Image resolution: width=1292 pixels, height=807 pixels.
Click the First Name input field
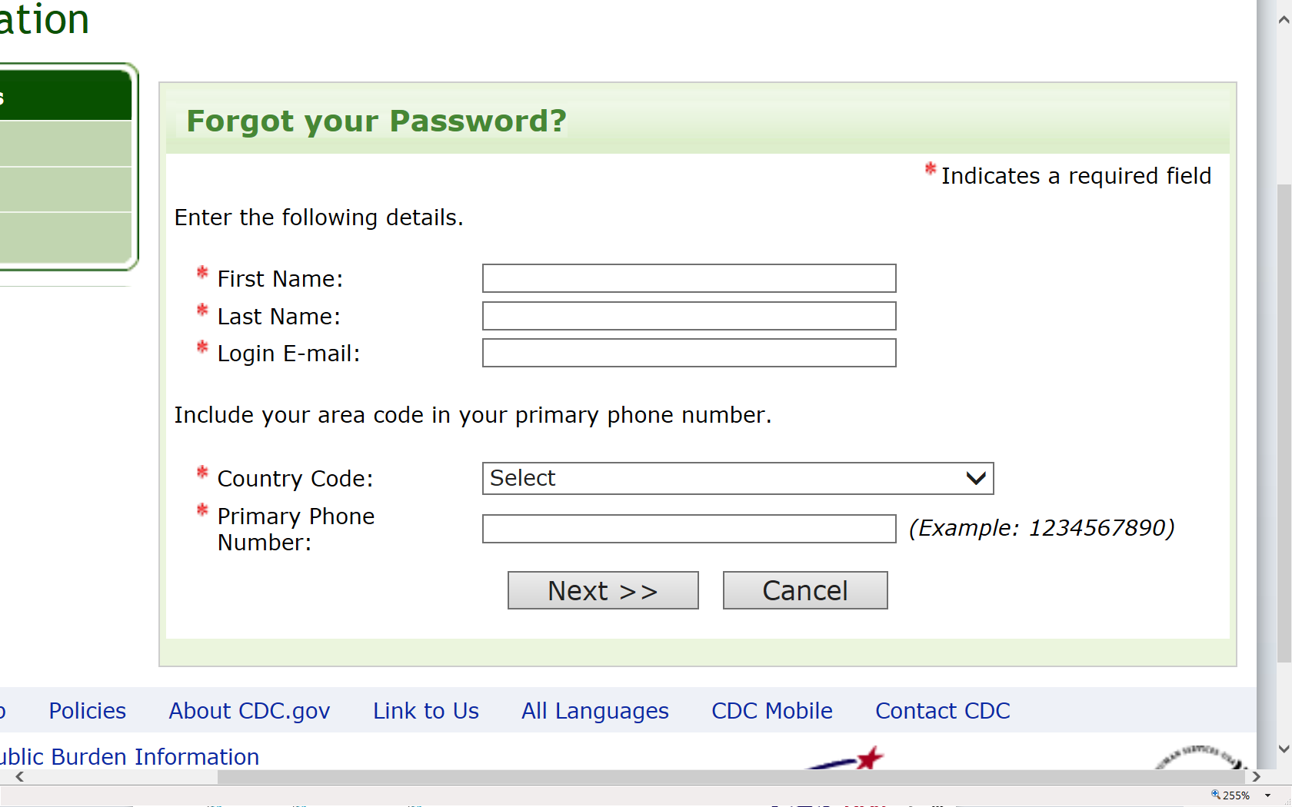pos(688,278)
